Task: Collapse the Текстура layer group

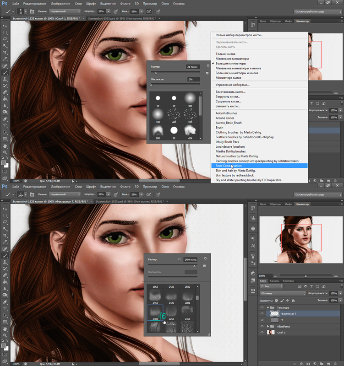Action: (268, 307)
